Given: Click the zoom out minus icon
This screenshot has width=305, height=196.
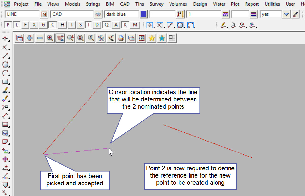Looking at the screenshot, I should (40, 38).
